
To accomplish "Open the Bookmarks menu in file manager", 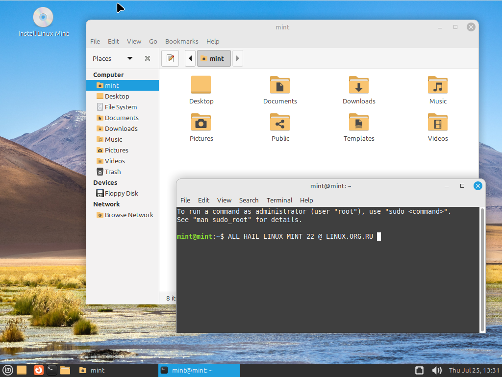I will click(x=181, y=42).
